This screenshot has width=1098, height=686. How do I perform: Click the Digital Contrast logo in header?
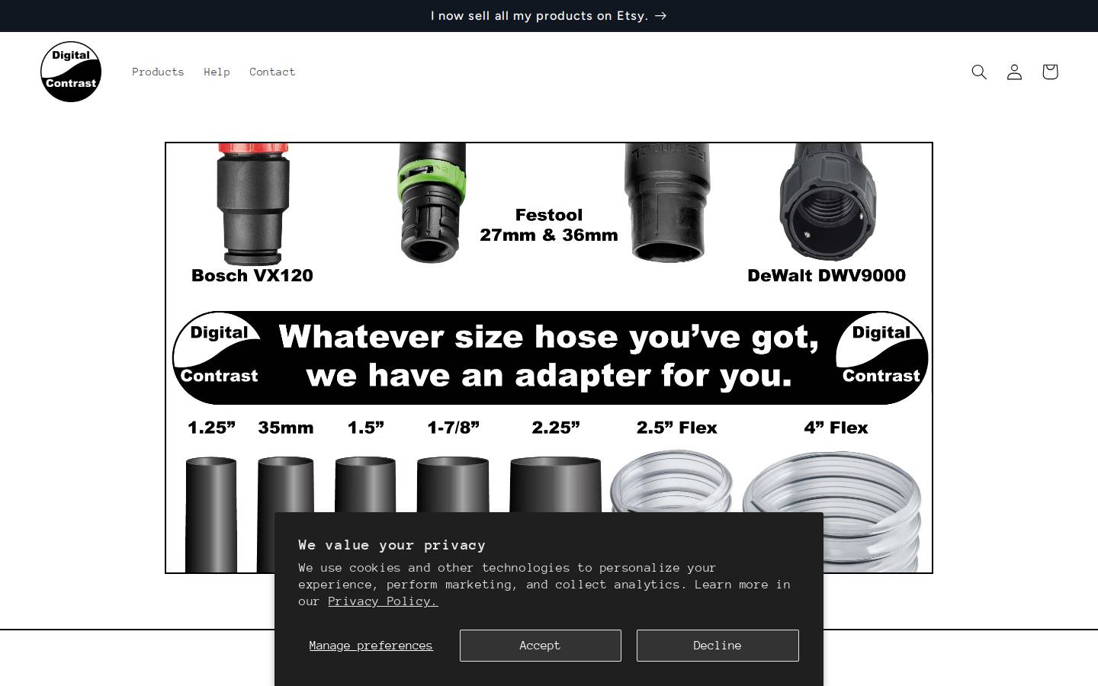tap(71, 72)
